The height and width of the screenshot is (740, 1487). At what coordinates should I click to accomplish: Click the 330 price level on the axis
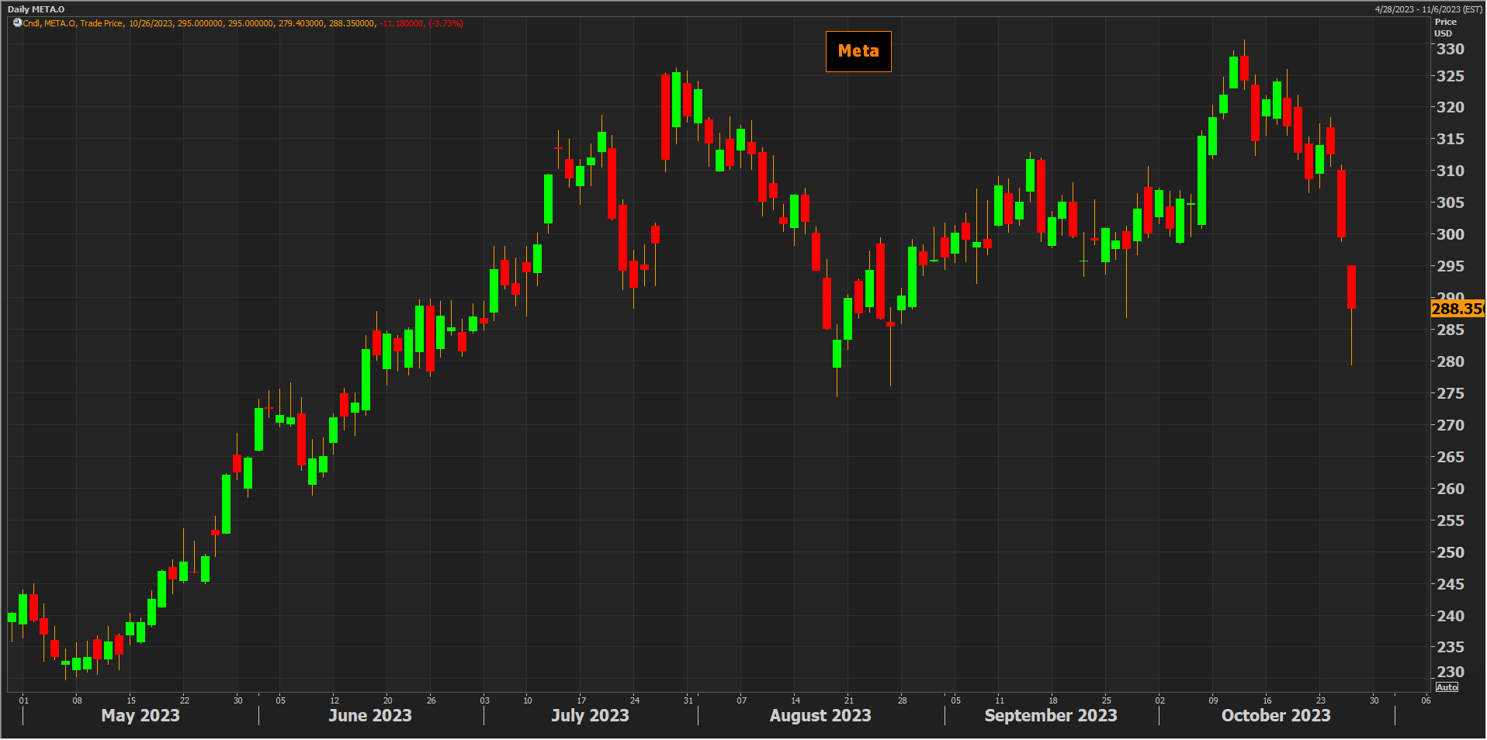tap(1450, 49)
